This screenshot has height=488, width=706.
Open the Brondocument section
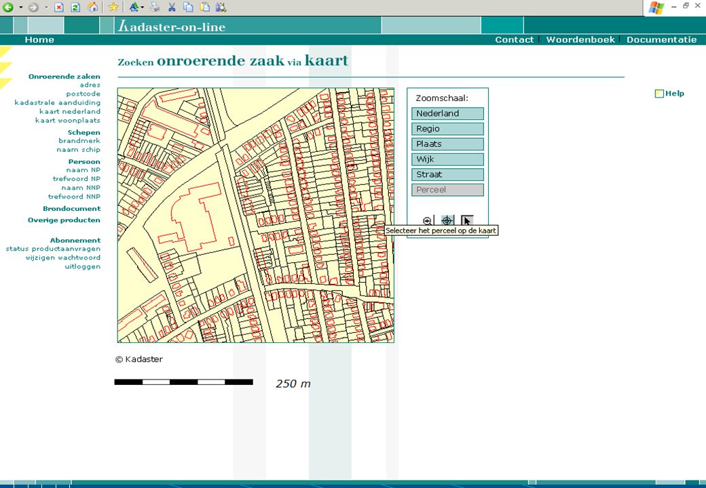pos(71,209)
